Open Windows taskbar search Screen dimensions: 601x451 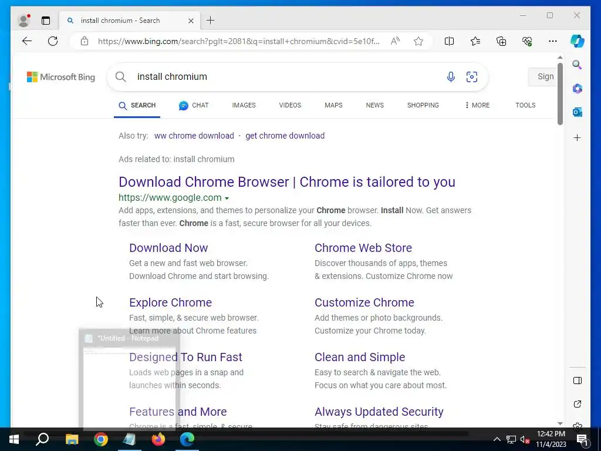pos(42,439)
